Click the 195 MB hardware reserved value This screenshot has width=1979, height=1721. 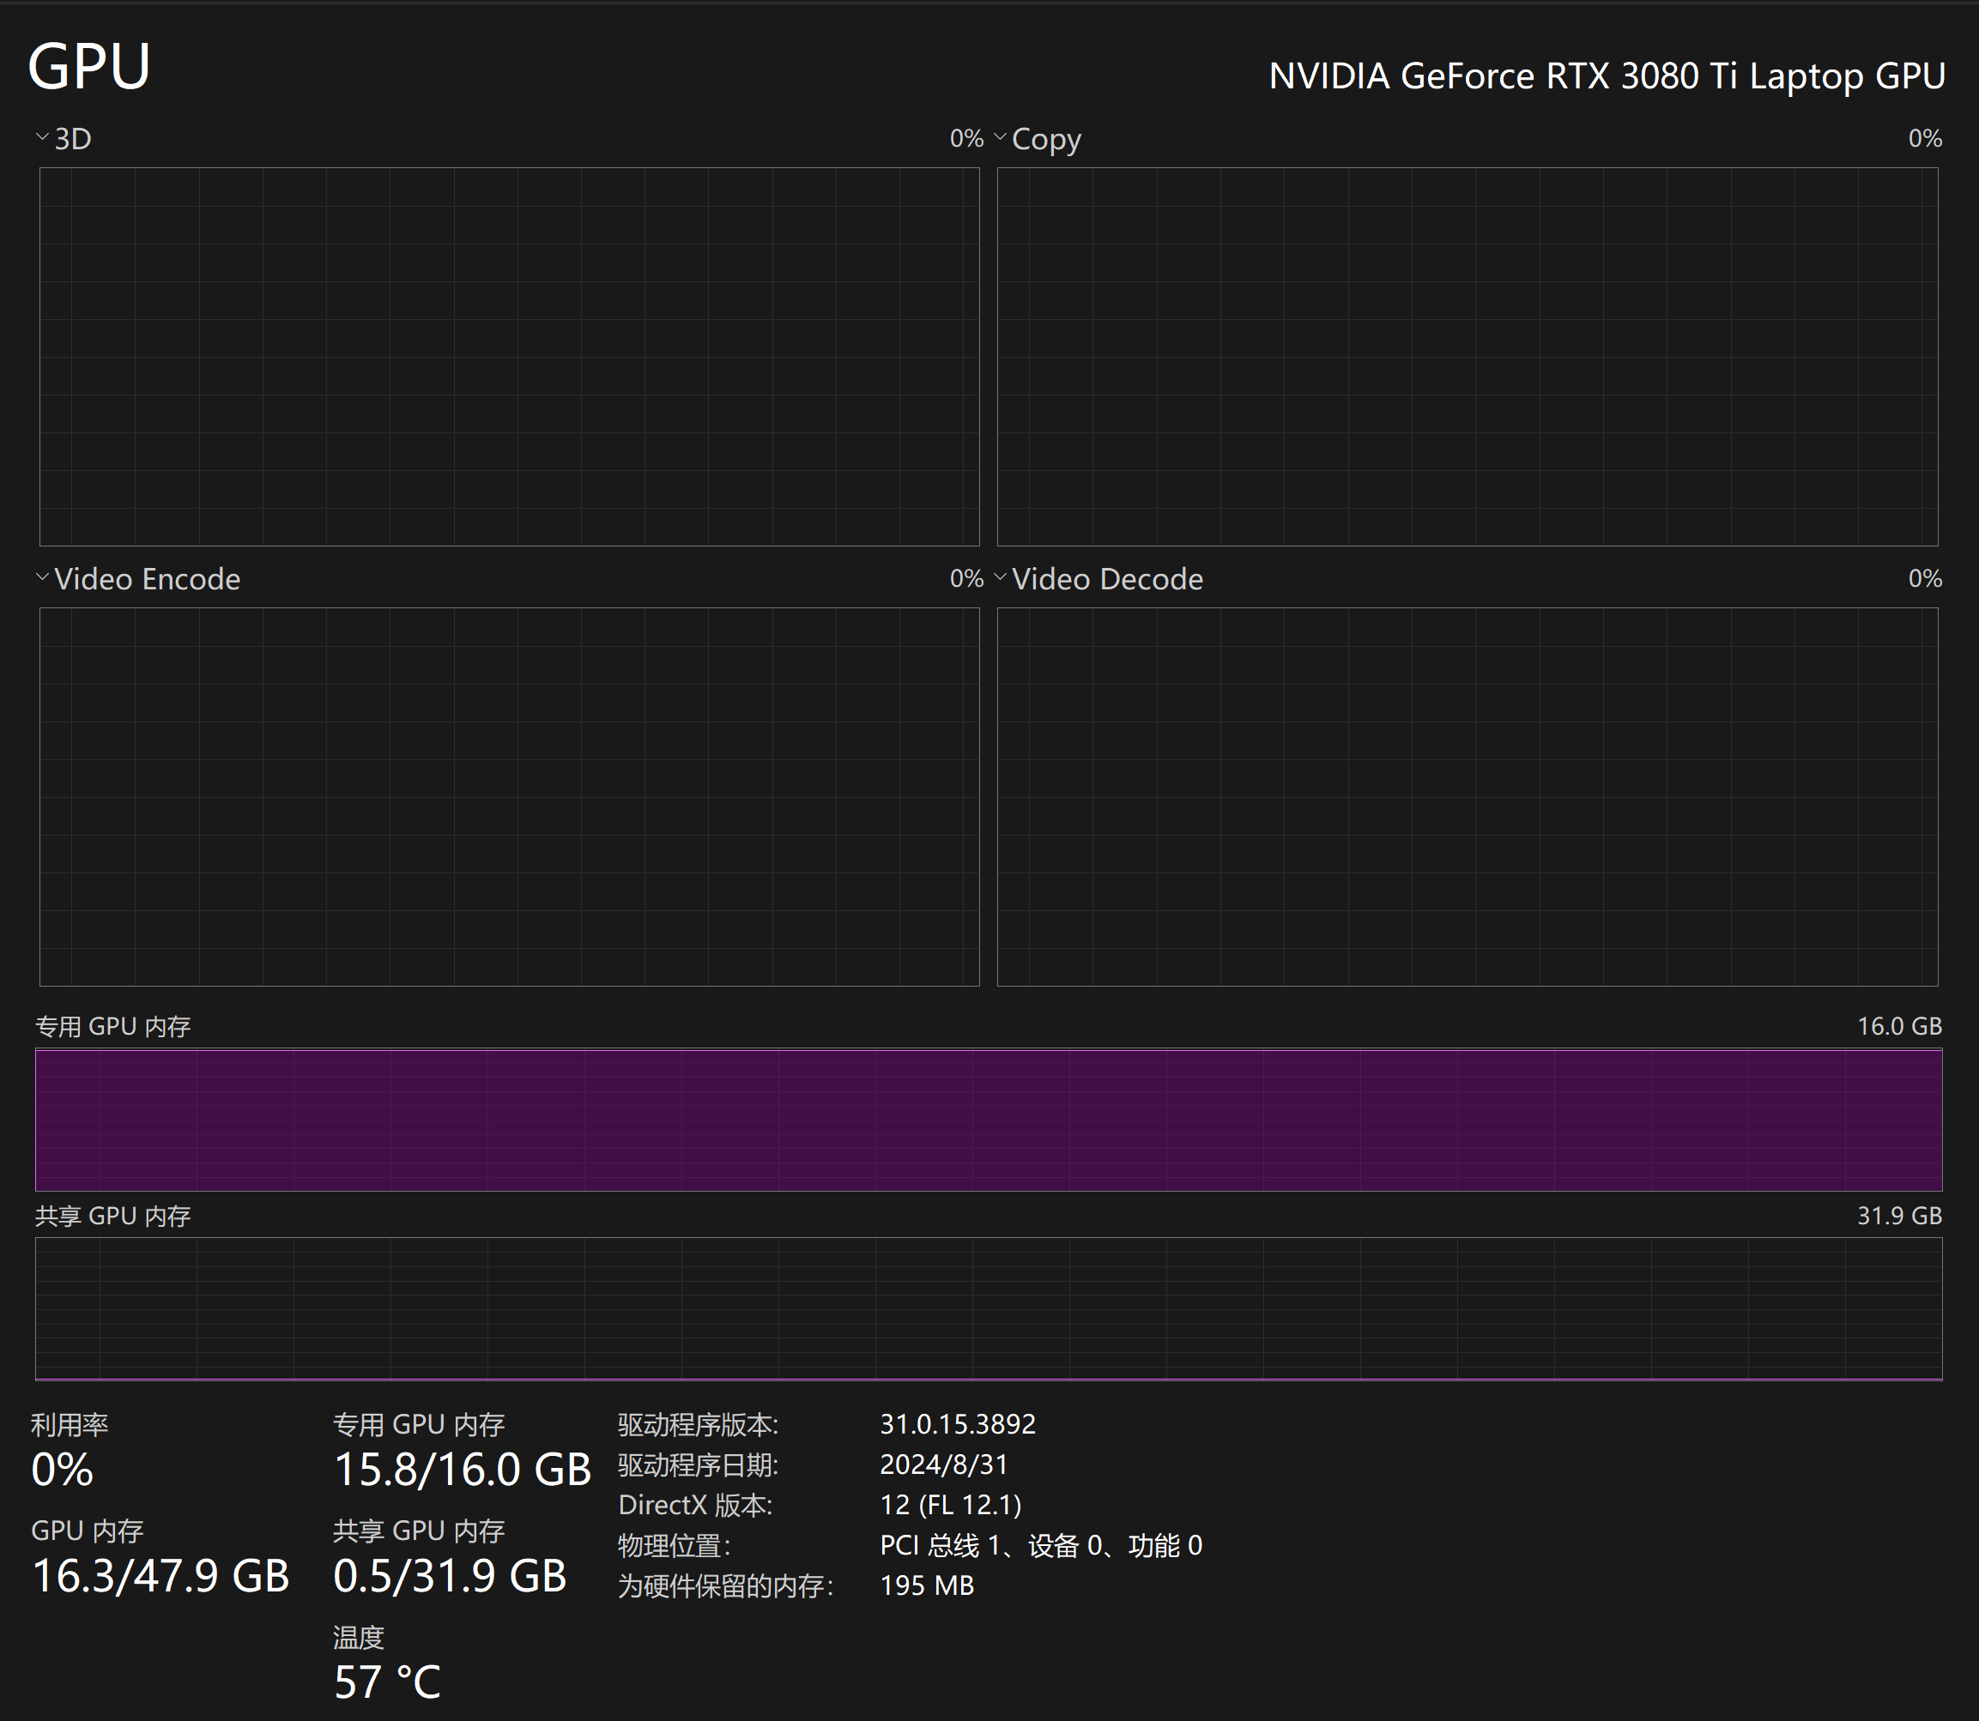(x=926, y=1585)
